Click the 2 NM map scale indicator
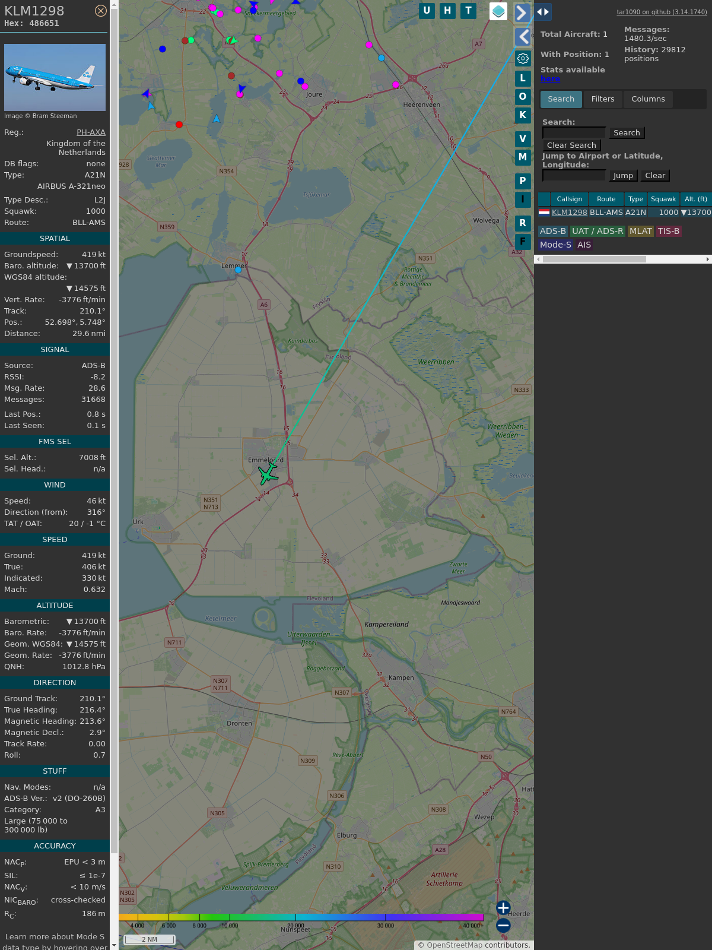The height and width of the screenshot is (950, 712). pyautogui.click(x=150, y=939)
